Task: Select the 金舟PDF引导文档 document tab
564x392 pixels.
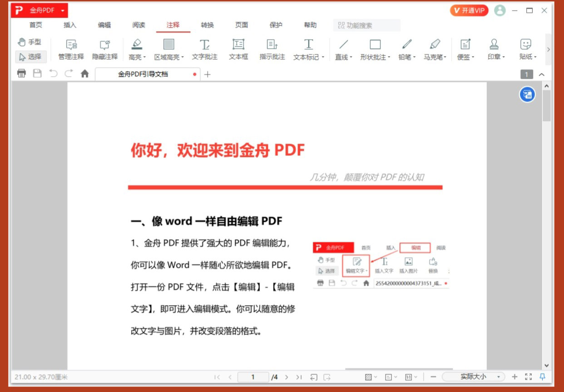Action: pos(148,74)
